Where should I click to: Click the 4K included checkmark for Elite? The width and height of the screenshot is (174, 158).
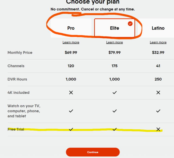(x=115, y=93)
